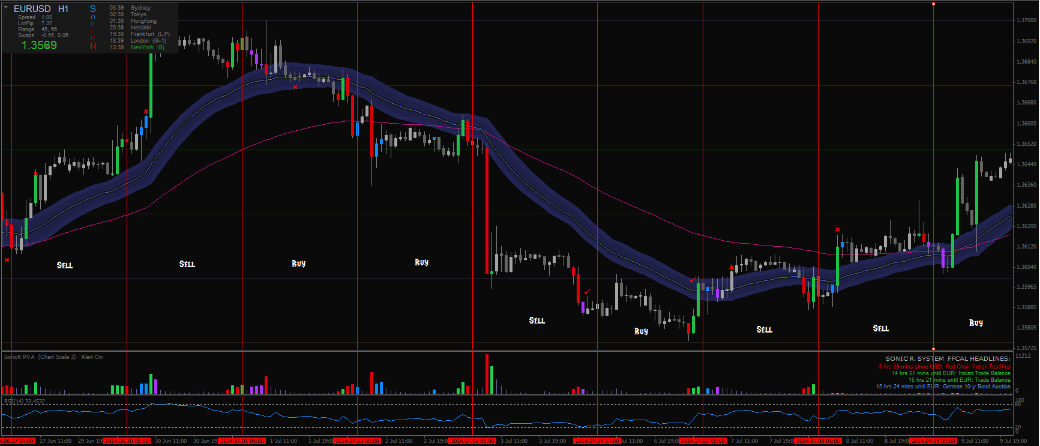Click the 2 Jul 11:00 time axis label
Image resolution: width=1040 pixels, height=446 pixels.
click(x=399, y=441)
